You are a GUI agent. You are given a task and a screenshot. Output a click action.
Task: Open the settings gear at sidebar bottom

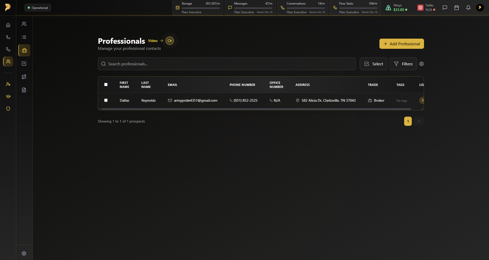click(x=24, y=253)
